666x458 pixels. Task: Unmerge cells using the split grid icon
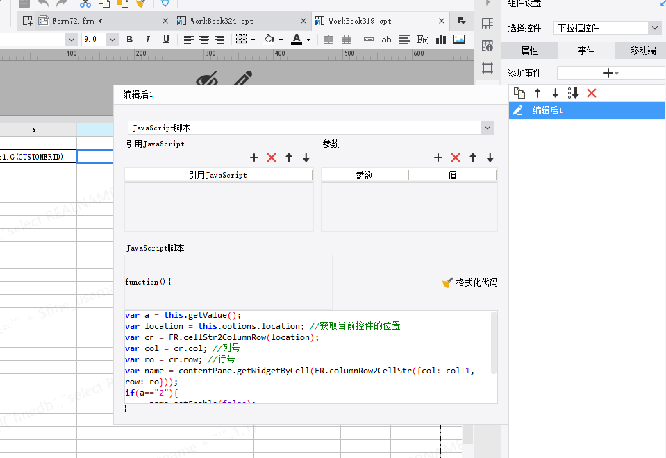click(347, 40)
